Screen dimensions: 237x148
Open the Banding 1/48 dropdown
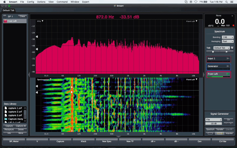[x=228, y=37]
